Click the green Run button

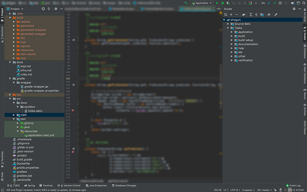[217, 3]
